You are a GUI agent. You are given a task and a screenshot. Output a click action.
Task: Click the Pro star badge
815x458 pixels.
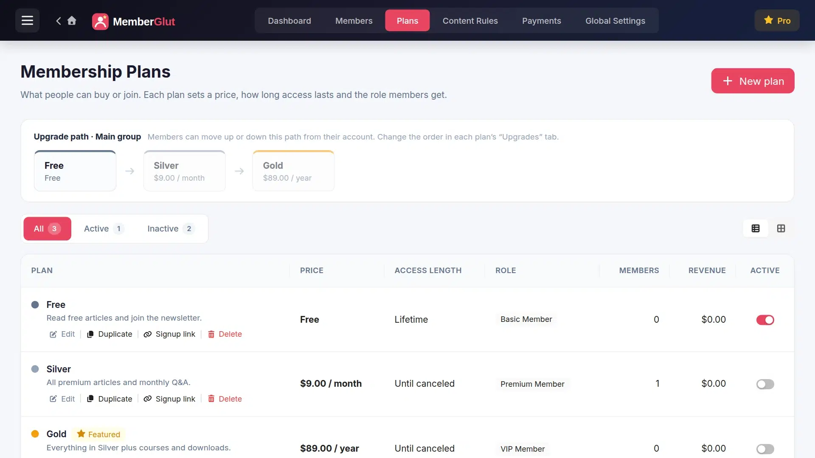pos(777,20)
